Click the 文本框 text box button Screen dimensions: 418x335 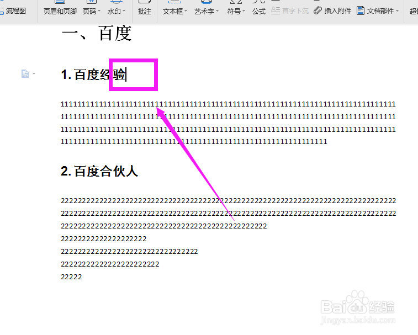(x=173, y=11)
